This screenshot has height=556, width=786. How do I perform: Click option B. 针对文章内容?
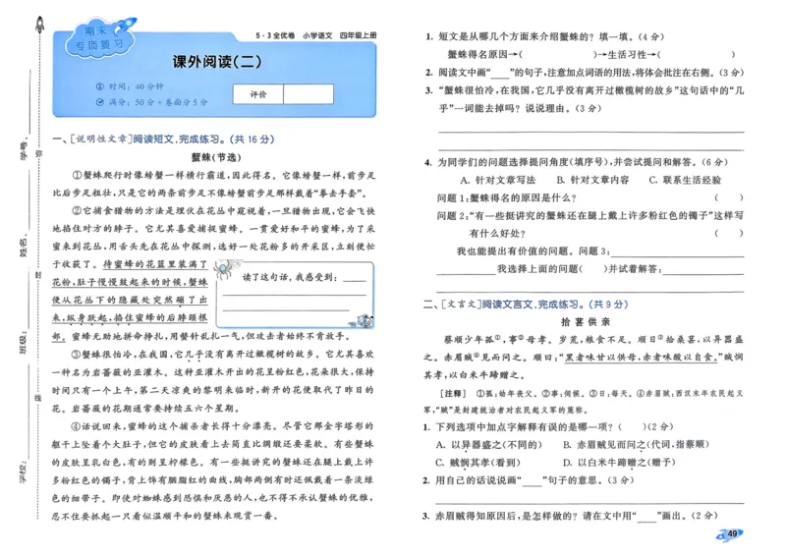pyautogui.click(x=592, y=180)
